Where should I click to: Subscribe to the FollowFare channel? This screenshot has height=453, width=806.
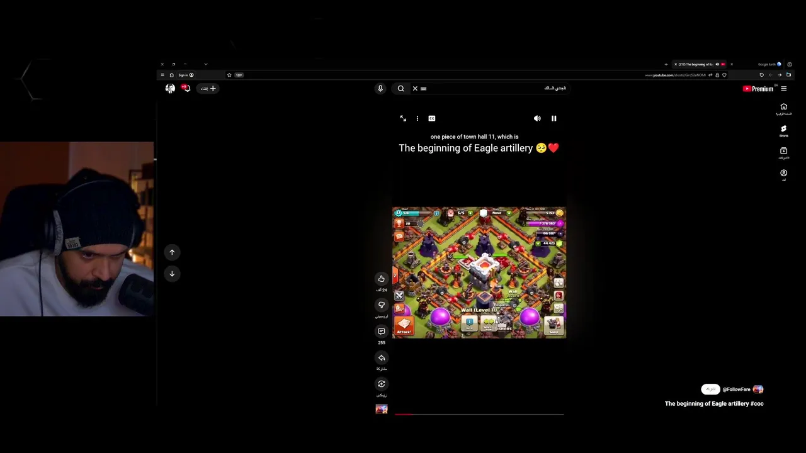(710, 389)
